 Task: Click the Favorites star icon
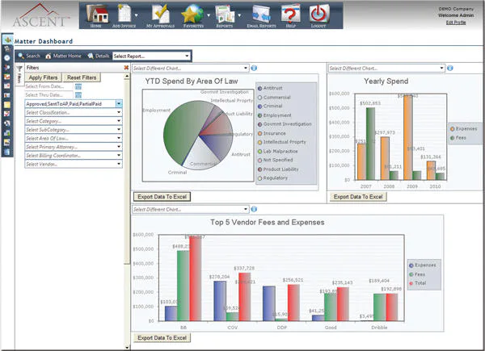[192, 15]
